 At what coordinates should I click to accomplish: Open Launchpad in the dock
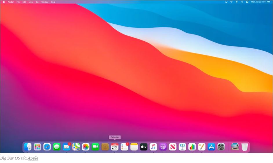37,147
